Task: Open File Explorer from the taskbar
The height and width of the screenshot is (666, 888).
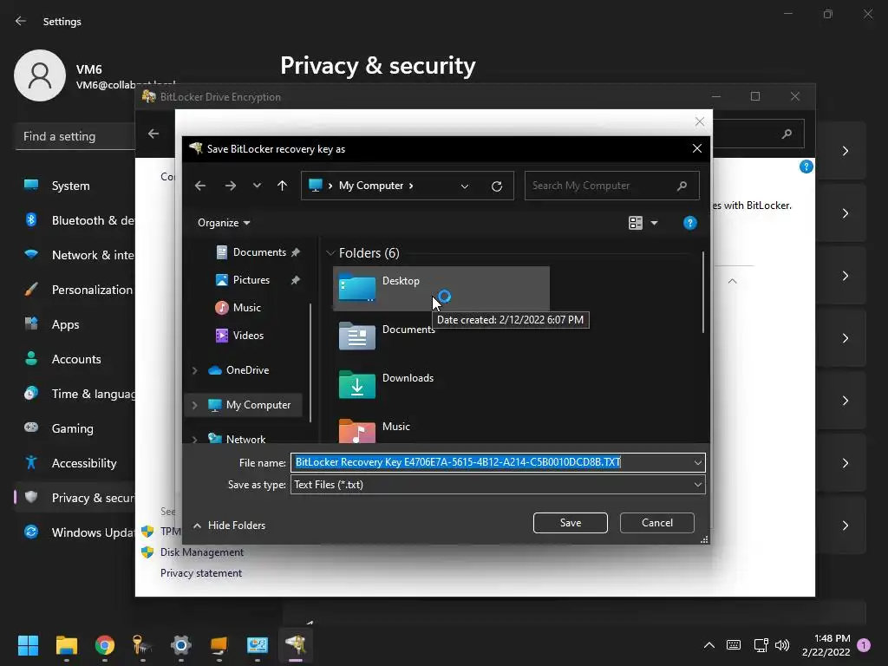Action: pyautogui.click(x=66, y=645)
